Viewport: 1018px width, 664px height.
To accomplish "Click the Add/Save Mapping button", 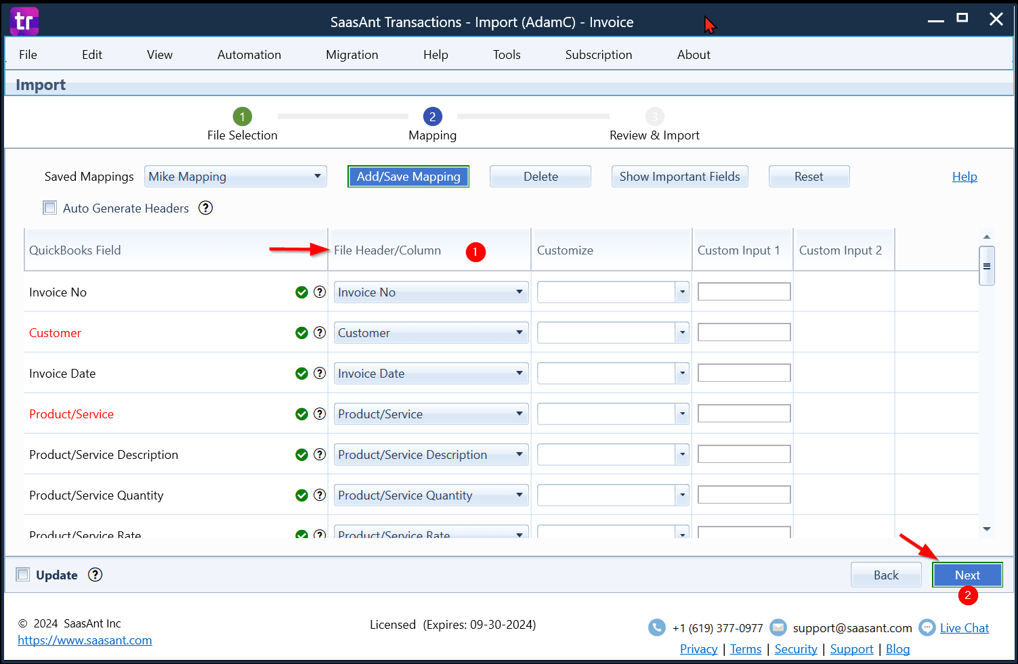I will tap(408, 177).
